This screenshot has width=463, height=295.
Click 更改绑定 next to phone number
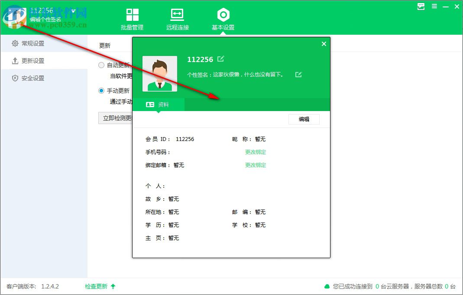coord(255,152)
